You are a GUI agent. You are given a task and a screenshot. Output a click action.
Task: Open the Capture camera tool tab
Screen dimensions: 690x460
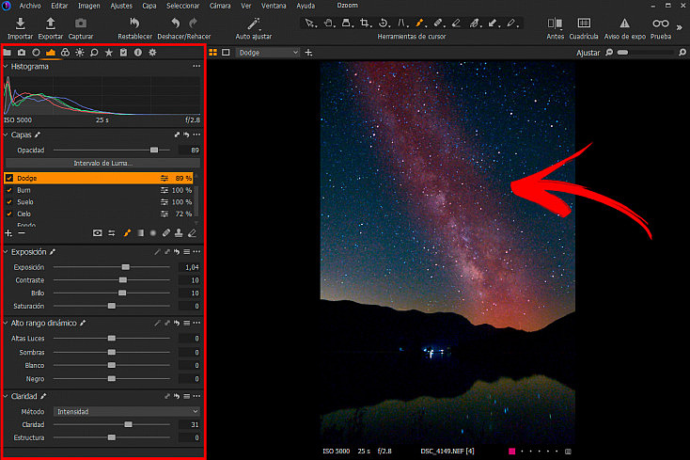pos(22,53)
